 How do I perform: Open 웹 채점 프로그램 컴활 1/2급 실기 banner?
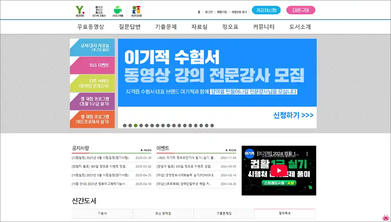pos(92,101)
